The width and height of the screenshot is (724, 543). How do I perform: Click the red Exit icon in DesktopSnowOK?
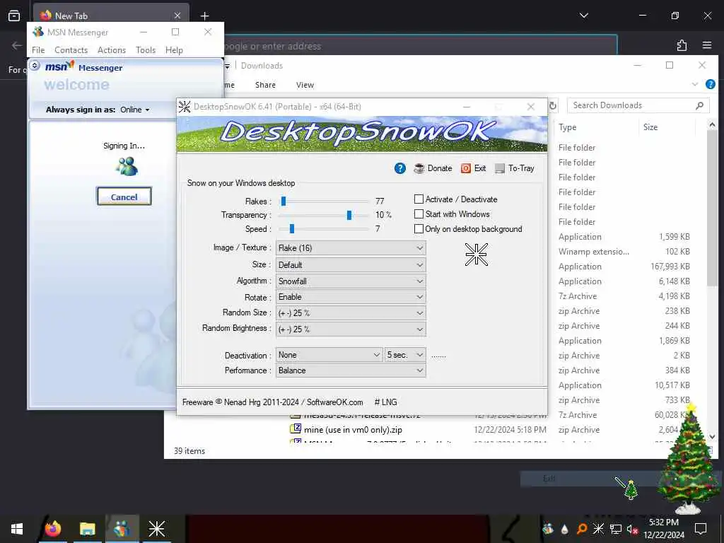coord(466,168)
